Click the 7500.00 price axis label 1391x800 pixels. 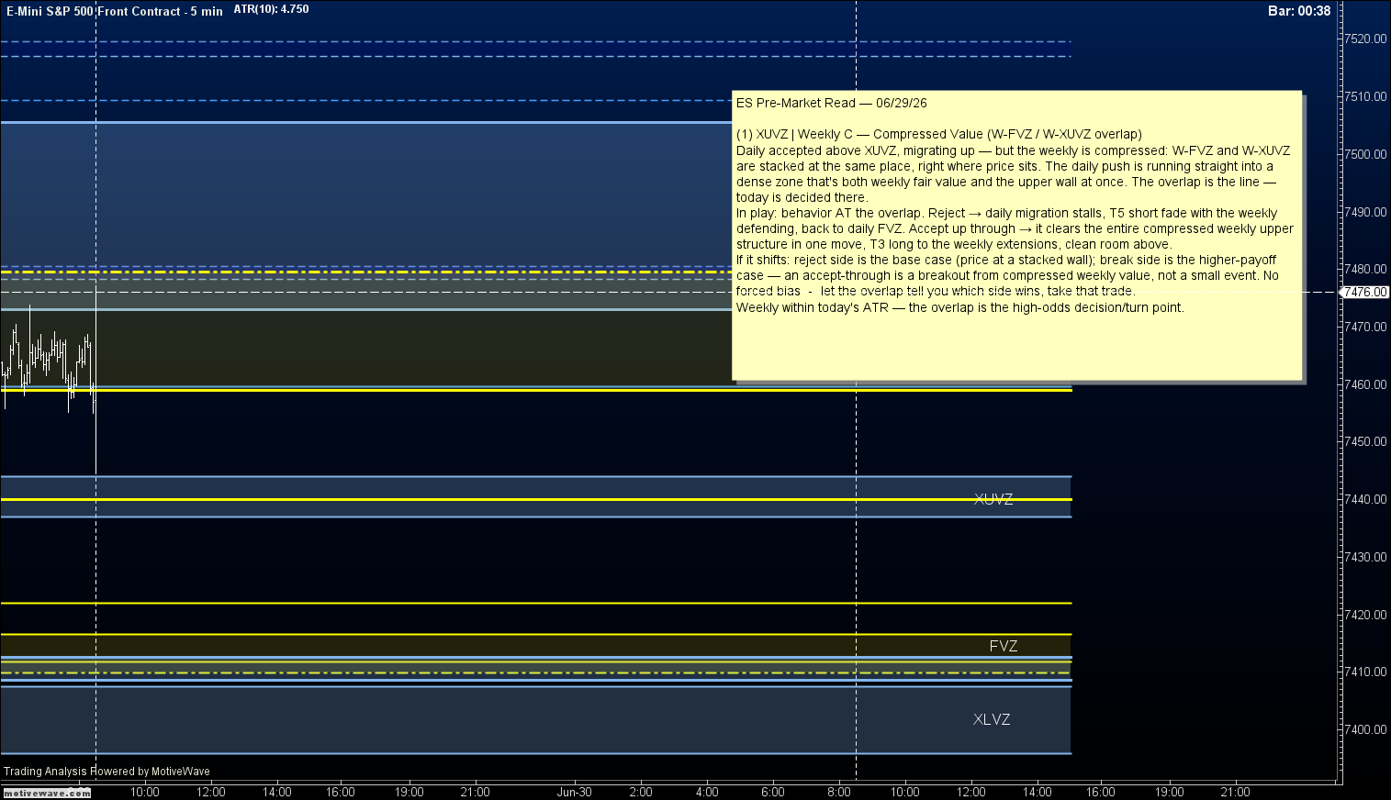1365,154
